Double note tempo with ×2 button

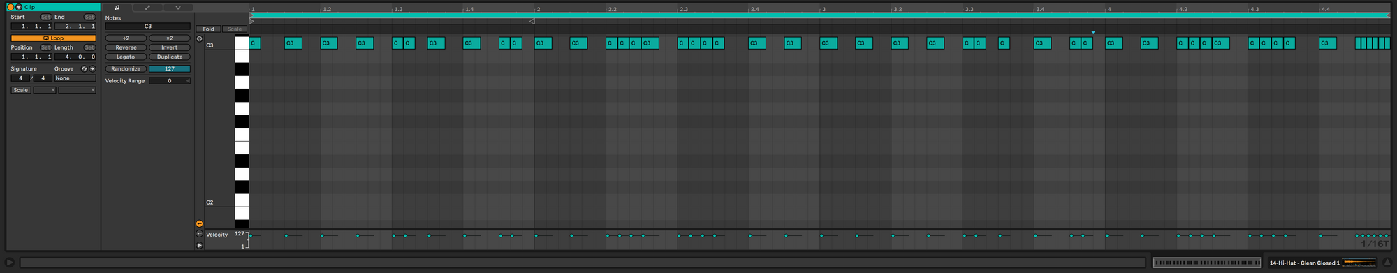[x=169, y=38]
